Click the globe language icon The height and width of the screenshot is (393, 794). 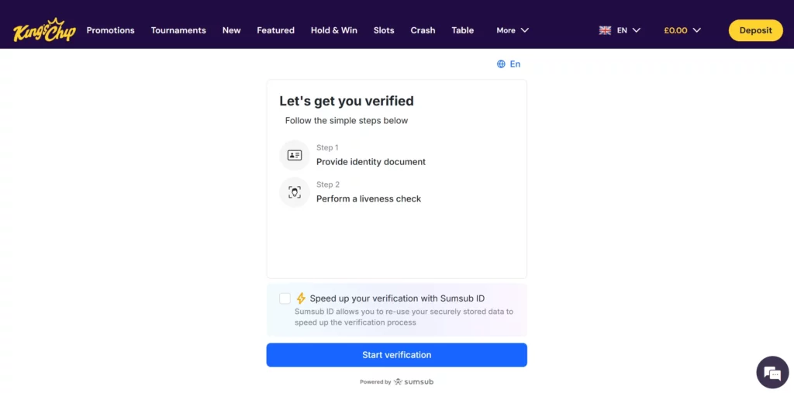coord(501,64)
